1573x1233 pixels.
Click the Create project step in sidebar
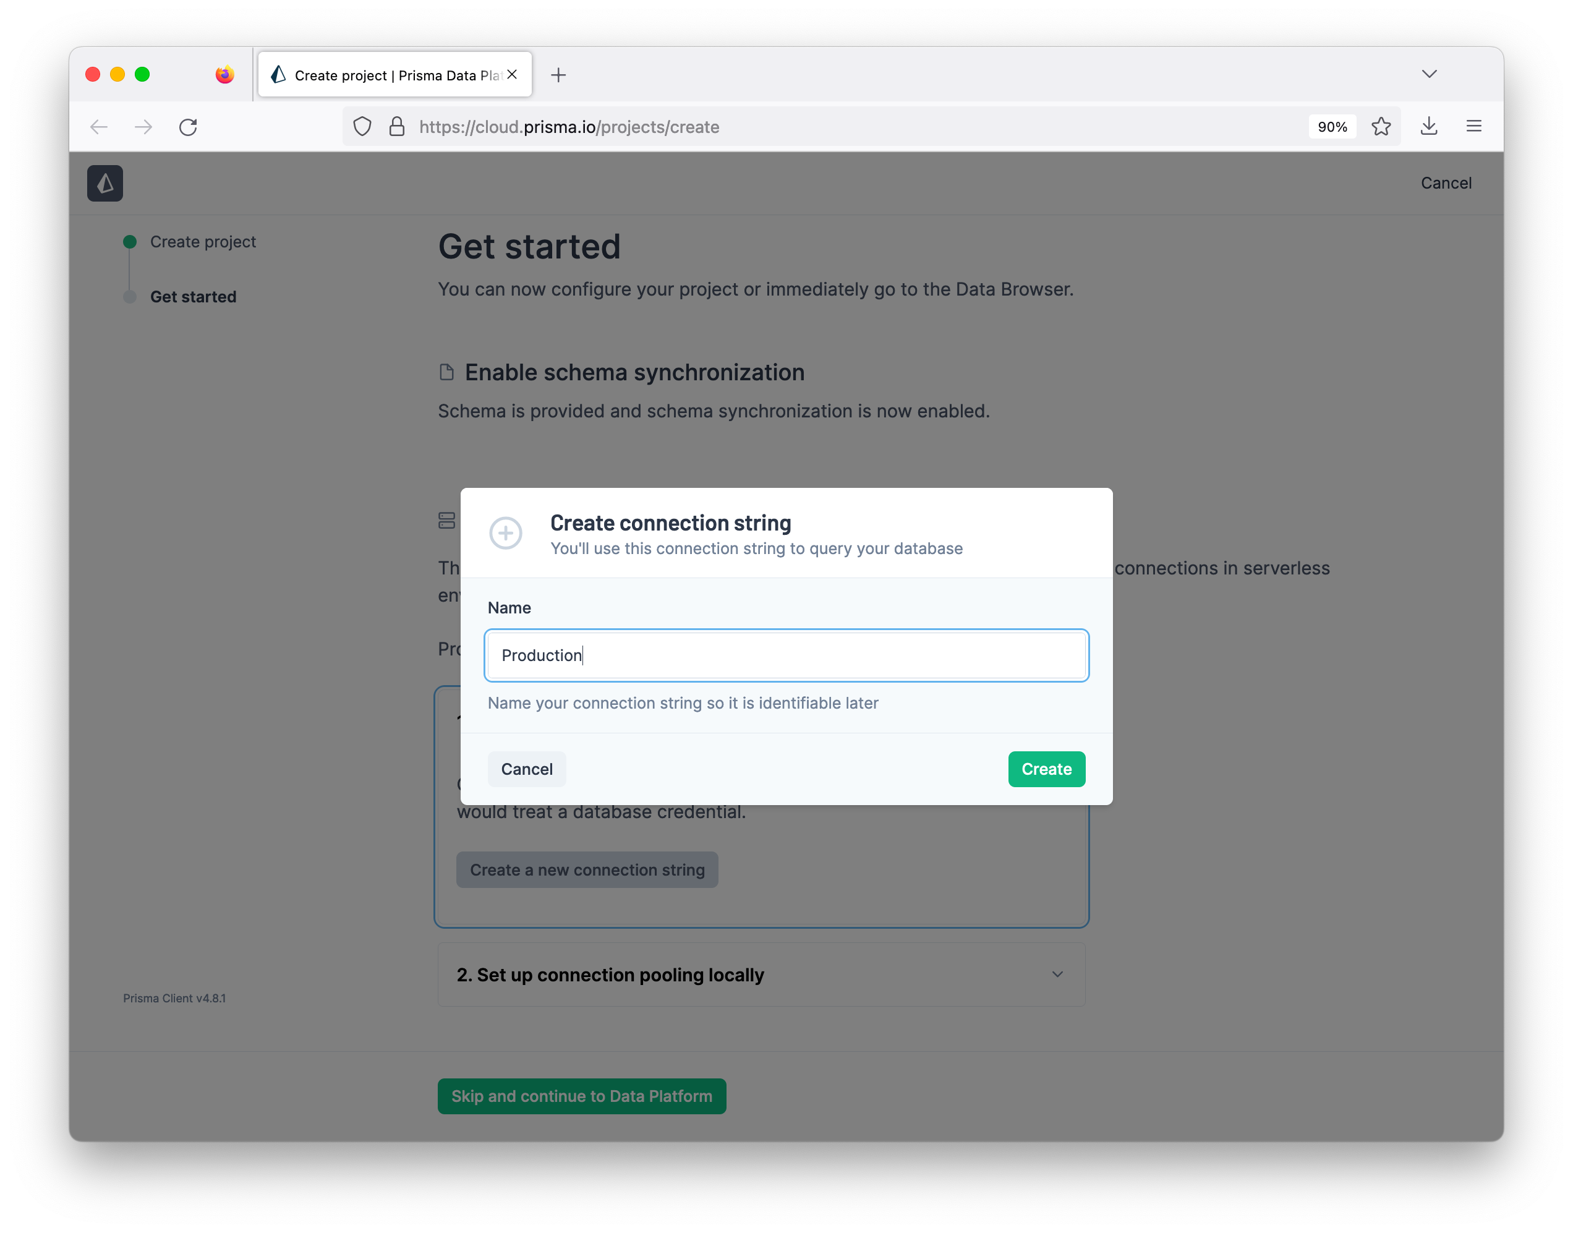point(202,240)
